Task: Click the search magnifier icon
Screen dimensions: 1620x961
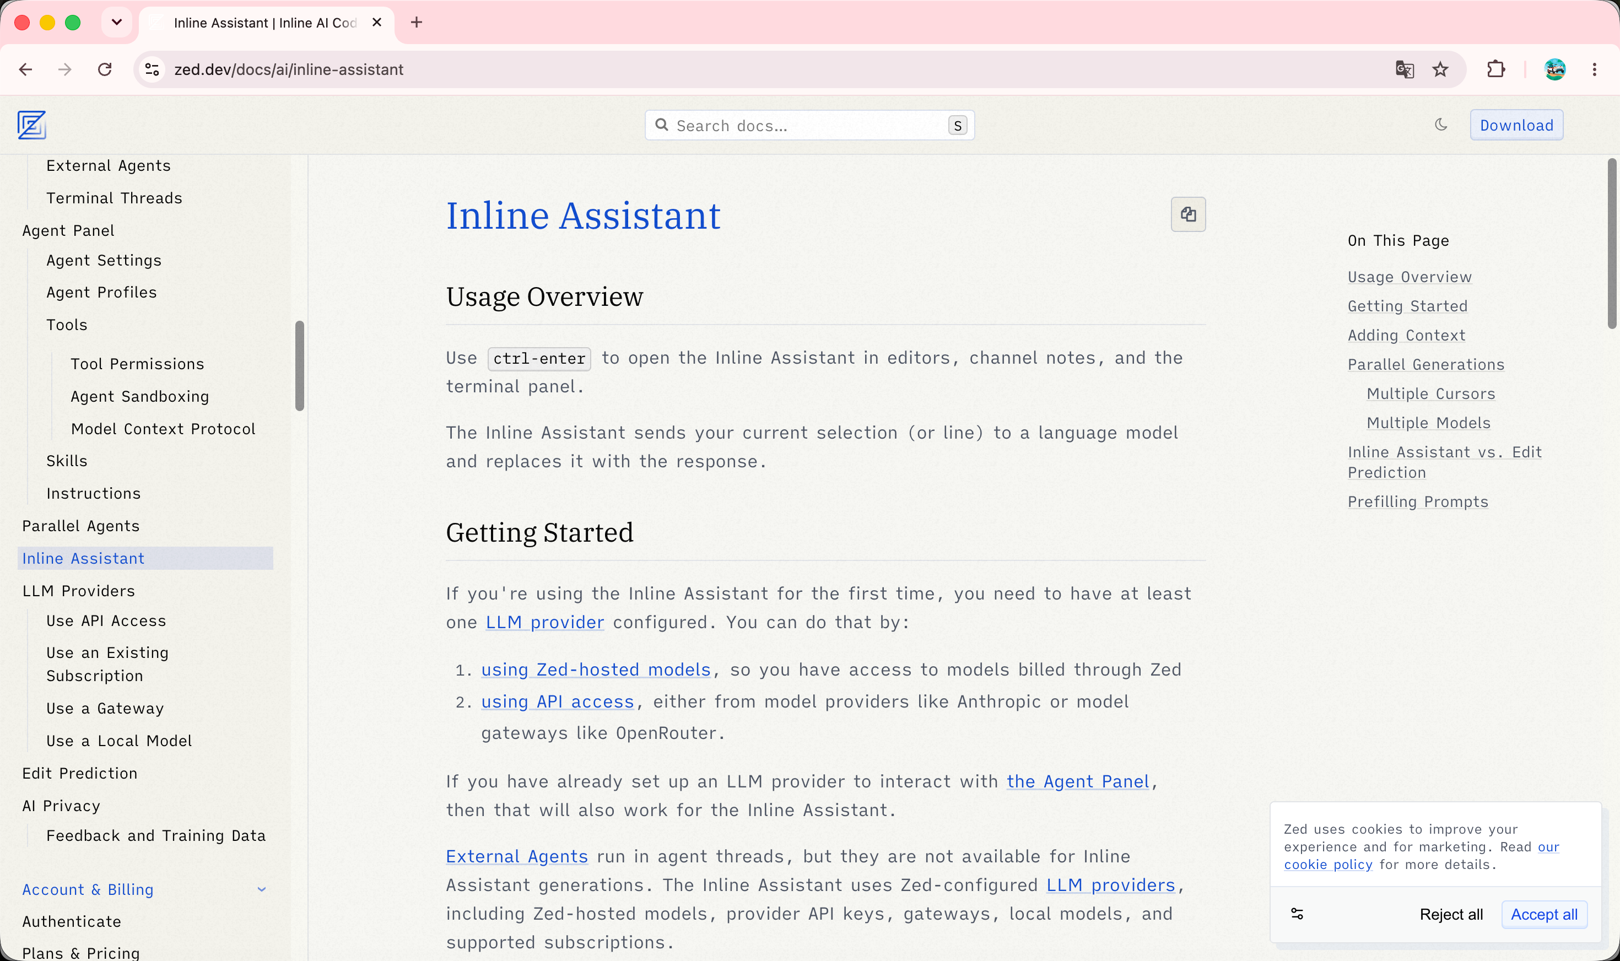Action: pyautogui.click(x=661, y=125)
